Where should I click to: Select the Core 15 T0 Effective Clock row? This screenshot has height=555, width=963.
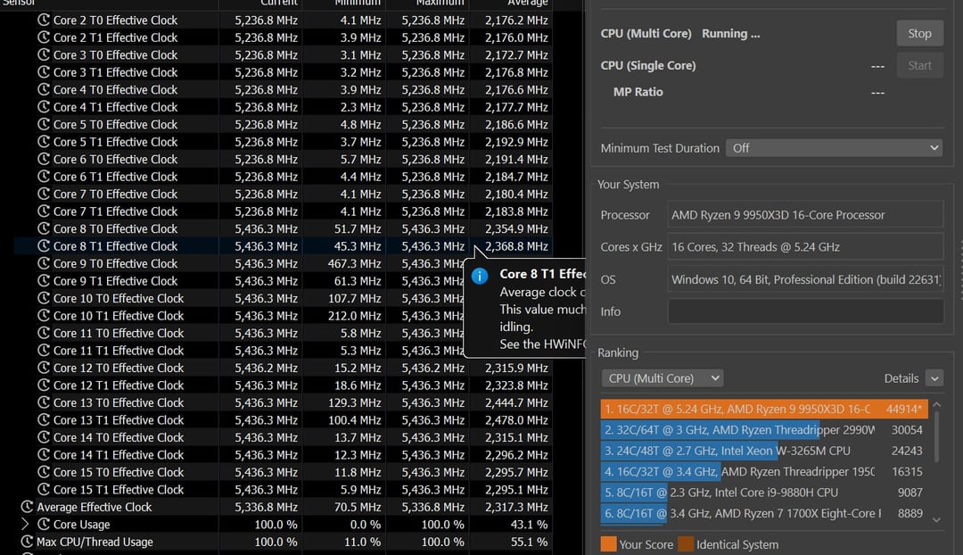click(x=283, y=472)
